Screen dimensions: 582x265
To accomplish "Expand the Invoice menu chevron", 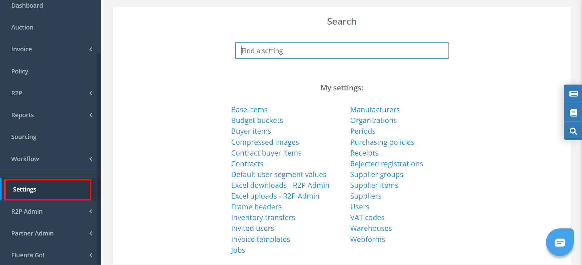I will 91,49.
